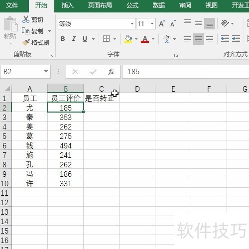Open underline style dropdown arrow
The width and height of the screenshot is (249, 249).
point(93,39)
